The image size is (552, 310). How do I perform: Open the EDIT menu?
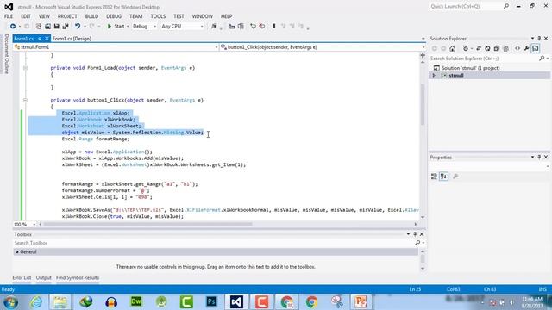[26, 16]
